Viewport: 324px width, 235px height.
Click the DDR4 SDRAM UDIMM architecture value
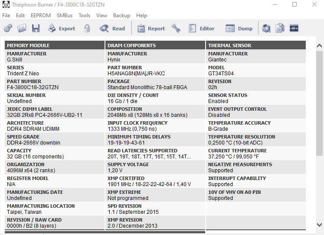pyautogui.click(x=33, y=129)
